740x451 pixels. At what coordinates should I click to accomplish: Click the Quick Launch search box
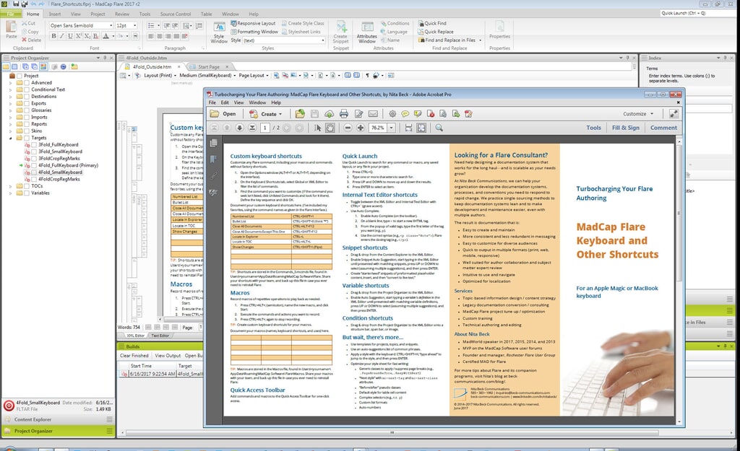pos(699,13)
